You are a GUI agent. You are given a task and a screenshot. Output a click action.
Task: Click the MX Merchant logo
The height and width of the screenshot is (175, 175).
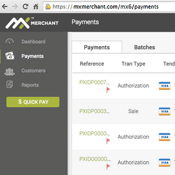click(x=32, y=23)
